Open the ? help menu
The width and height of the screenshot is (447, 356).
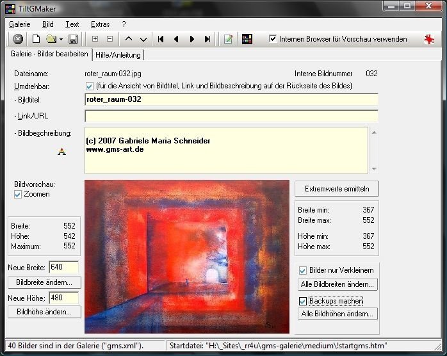pyautogui.click(x=124, y=24)
